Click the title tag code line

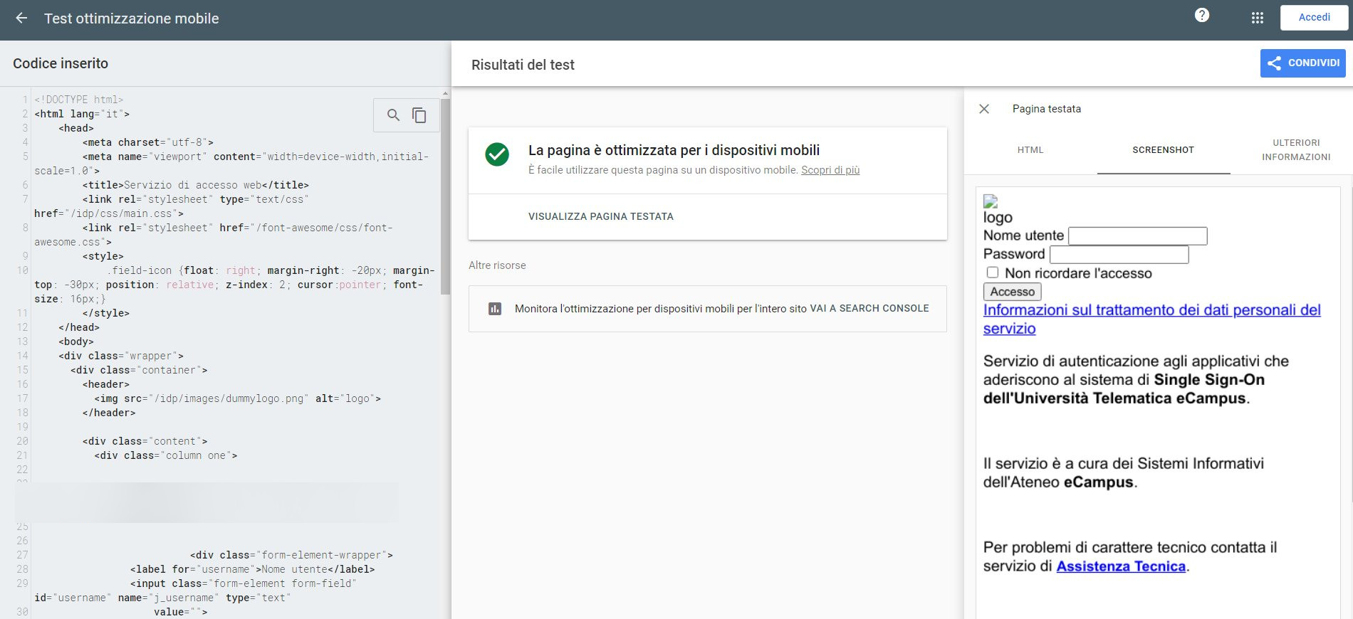click(x=196, y=185)
